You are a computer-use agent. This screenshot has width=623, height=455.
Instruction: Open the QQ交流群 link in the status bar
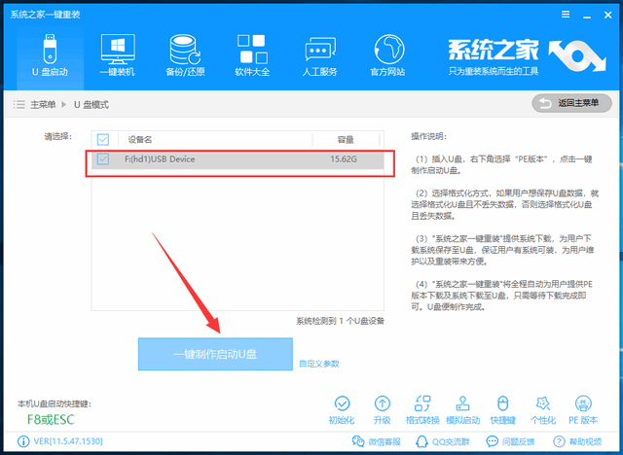pyautogui.click(x=441, y=441)
